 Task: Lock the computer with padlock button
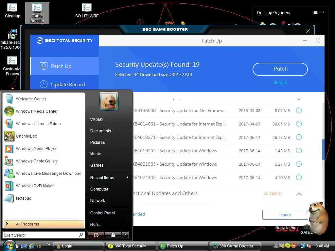click(113, 235)
